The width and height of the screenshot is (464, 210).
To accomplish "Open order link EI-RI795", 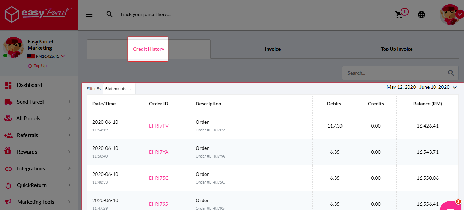I will click(x=158, y=204).
